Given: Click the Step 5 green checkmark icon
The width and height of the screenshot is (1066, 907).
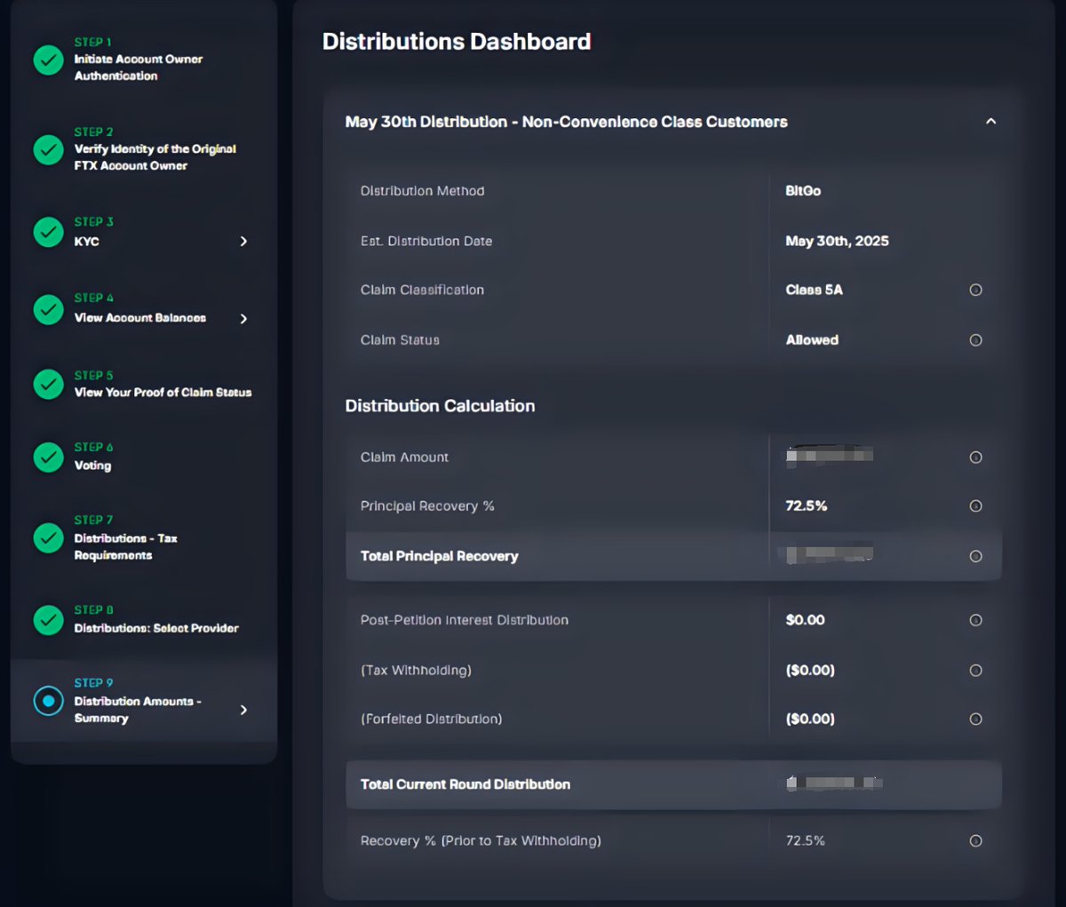Looking at the screenshot, I should (48, 384).
